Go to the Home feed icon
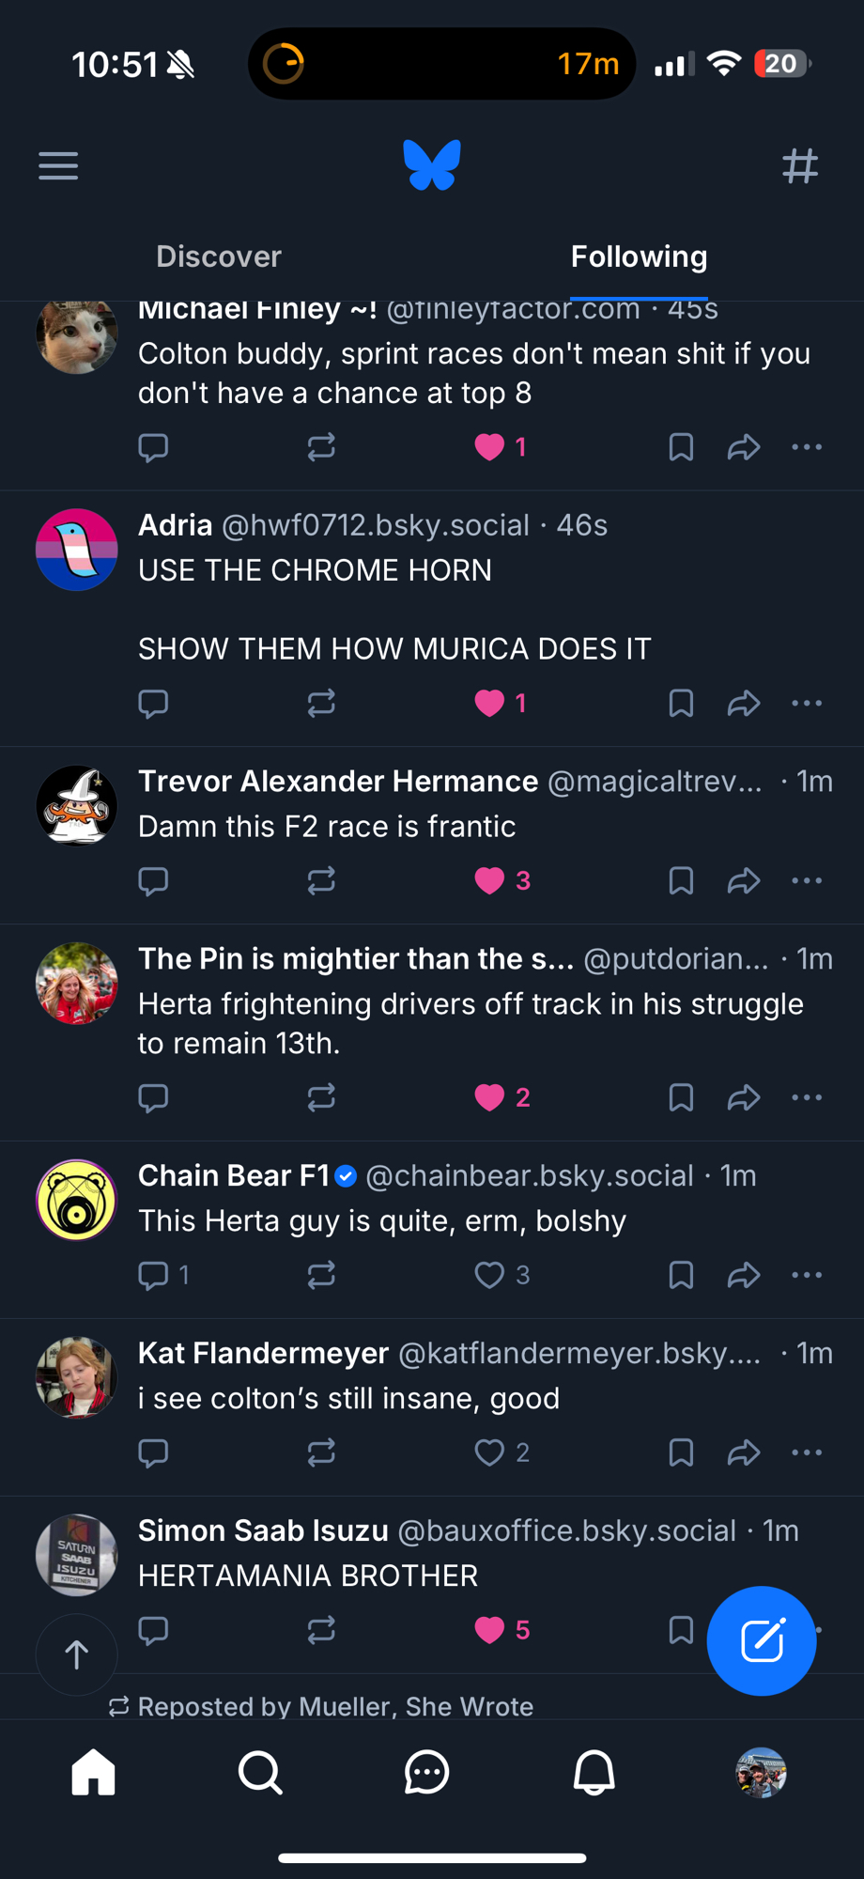Viewport: 864px width, 1879px height. pyautogui.click(x=93, y=1773)
